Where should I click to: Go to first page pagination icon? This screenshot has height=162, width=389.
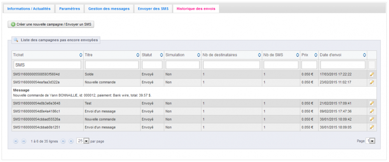pos(16,141)
